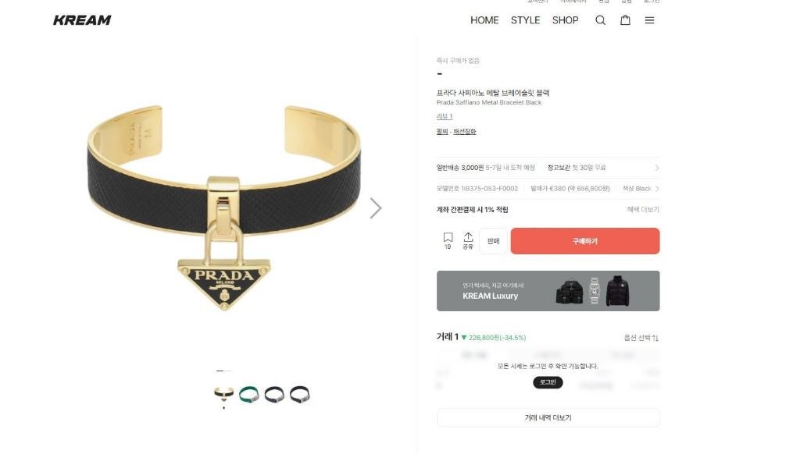Open the search magnifier icon
800x454 pixels.
click(x=601, y=20)
